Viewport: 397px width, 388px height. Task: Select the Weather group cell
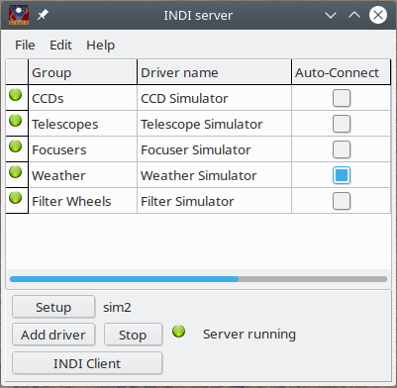click(82, 175)
